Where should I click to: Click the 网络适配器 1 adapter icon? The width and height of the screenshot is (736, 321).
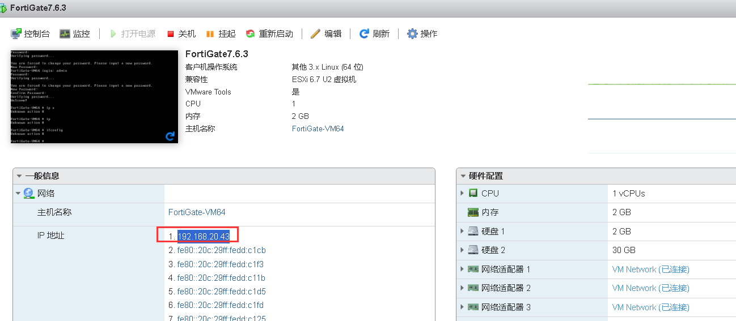click(x=473, y=269)
